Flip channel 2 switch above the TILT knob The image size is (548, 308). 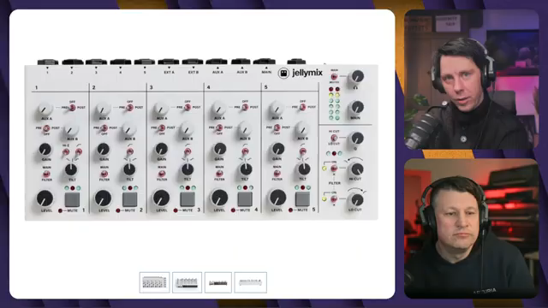point(130,151)
